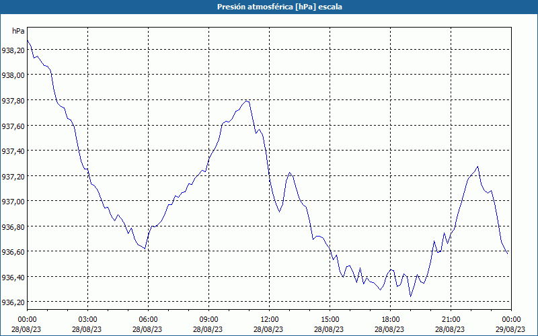Click the 'hPa' unit label
This screenshot has width=538, height=336.
[x=18, y=31]
